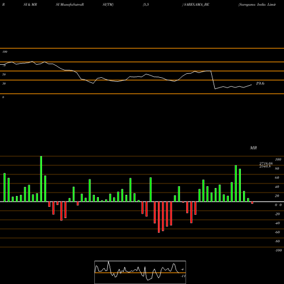Click the SI & MR header text
The image size is (284, 284).
30,5
